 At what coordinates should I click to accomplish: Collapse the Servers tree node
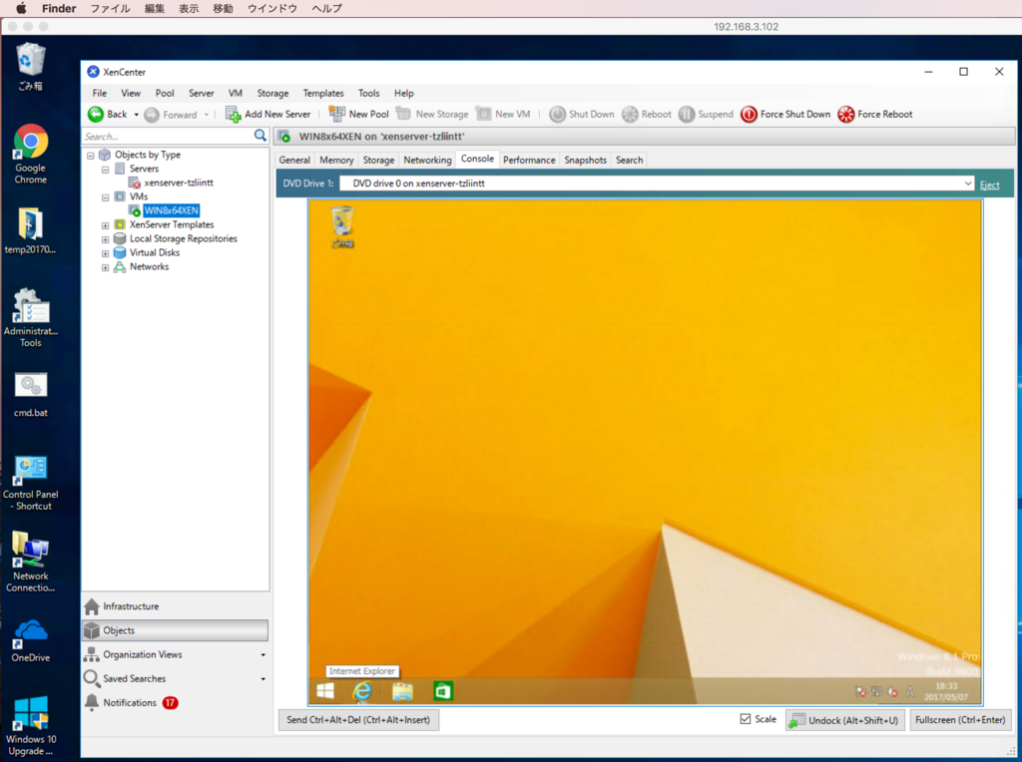pyautogui.click(x=105, y=170)
